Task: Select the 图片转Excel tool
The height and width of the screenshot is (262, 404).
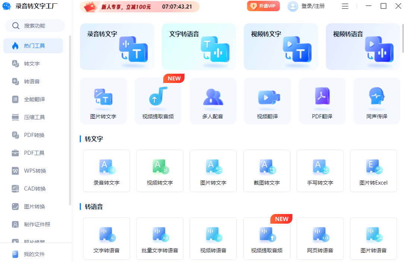Action: tap(373, 170)
